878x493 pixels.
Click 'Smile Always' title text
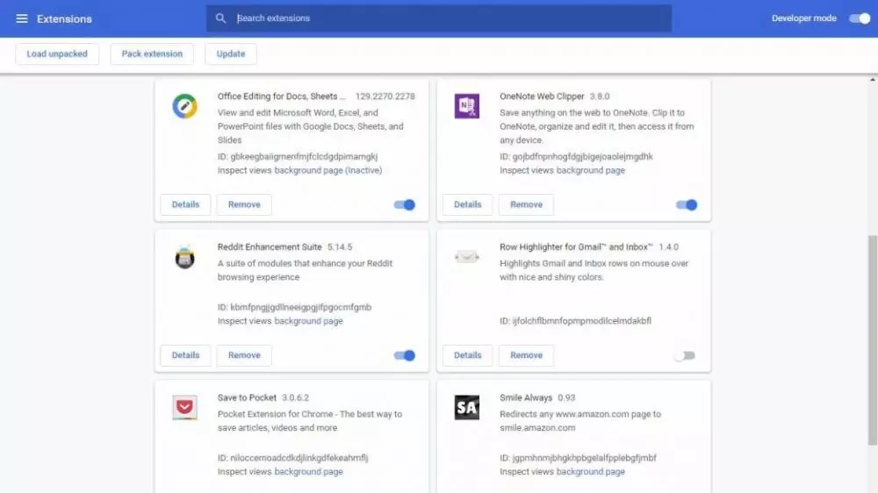[x=526, y=397]
